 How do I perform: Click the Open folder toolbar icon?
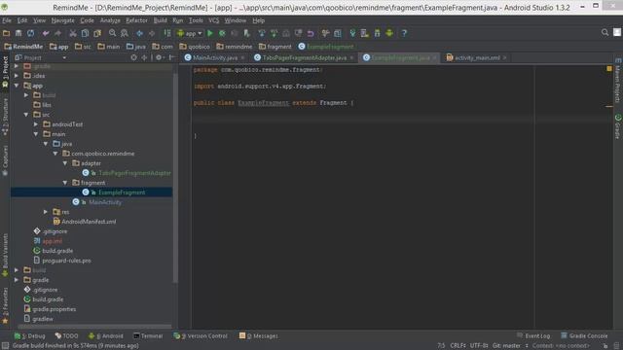pos(7,33)
